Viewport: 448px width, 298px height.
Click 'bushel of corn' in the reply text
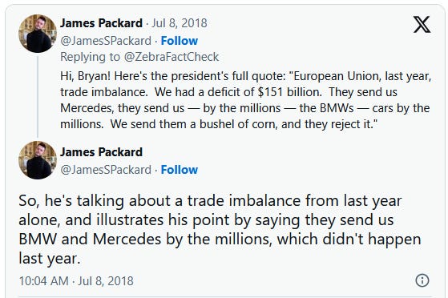238,124
